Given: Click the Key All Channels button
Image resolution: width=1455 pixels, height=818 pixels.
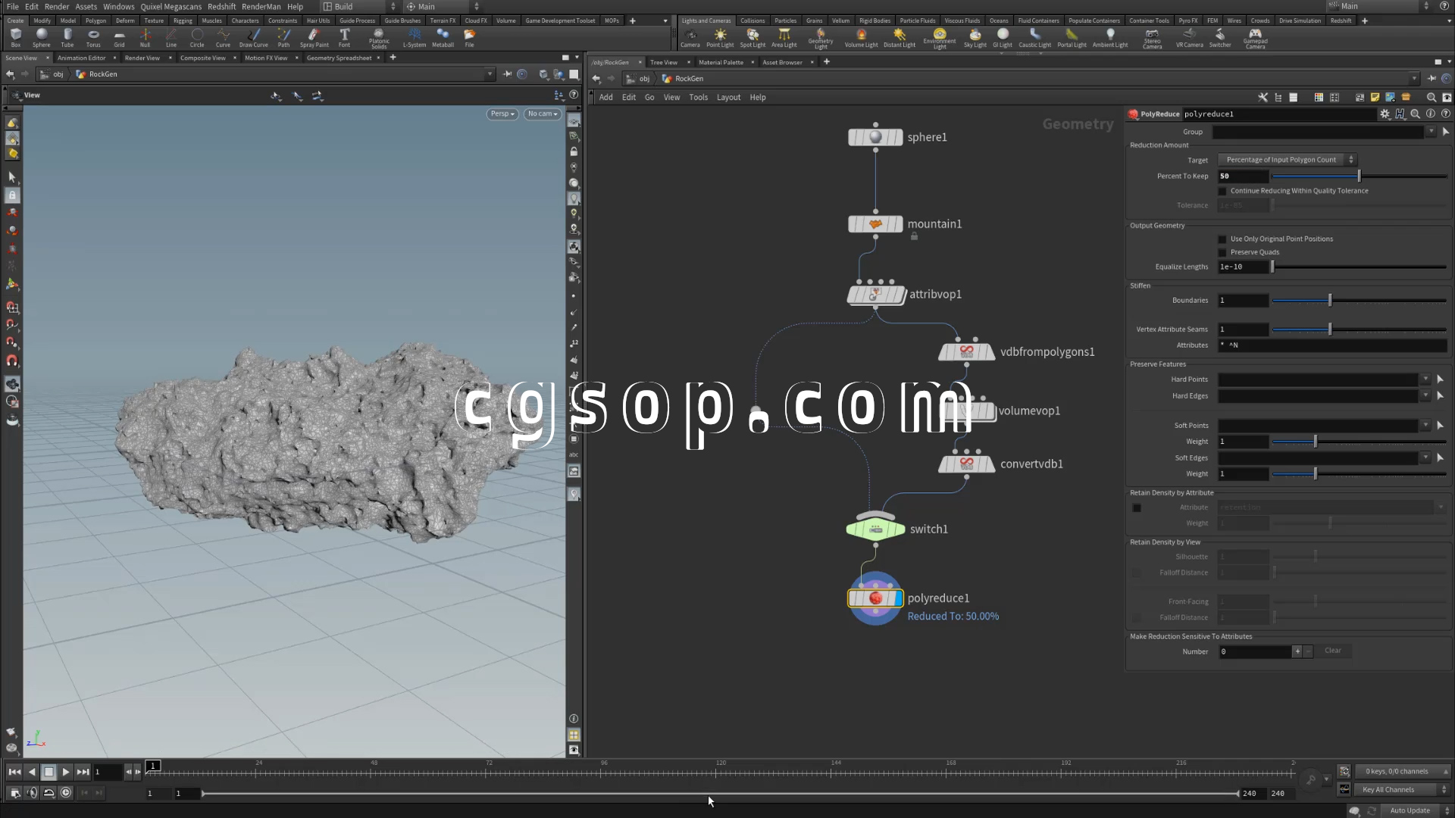Looking at the screenshot, I should (x=1388, y=789).
